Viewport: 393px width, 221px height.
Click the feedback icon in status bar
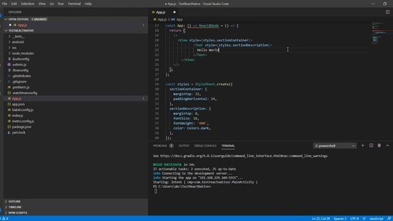[x=389, y=219]
